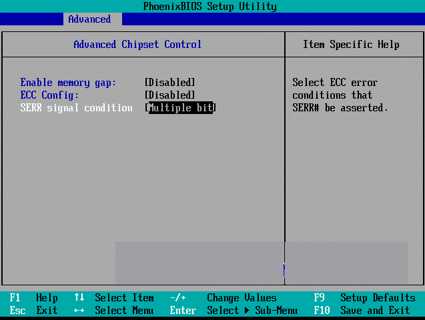
Task: Click the SERR signal condition label
Action: [x=76, y=108]
